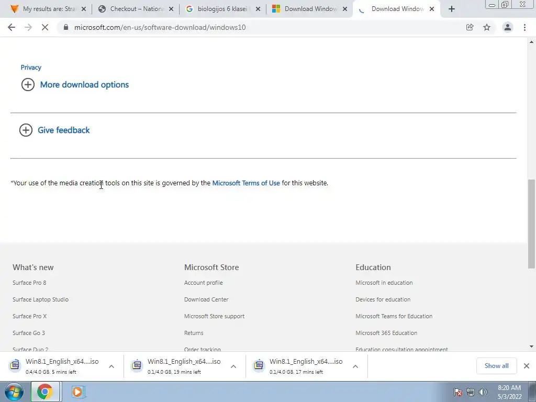Open media player taskbar icon
This screenshot has width=536, height=402.
click(77, 392)
